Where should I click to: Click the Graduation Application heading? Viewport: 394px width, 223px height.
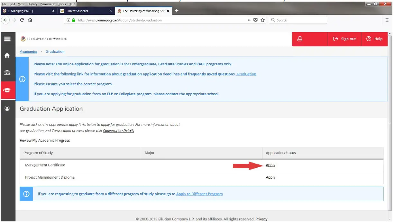(51, 109)
